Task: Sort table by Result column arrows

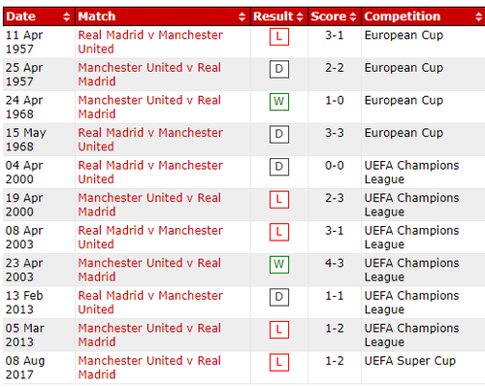Action: coord(300,16)
